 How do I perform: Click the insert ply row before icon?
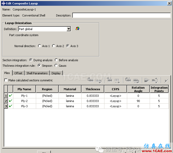point(109,80)
